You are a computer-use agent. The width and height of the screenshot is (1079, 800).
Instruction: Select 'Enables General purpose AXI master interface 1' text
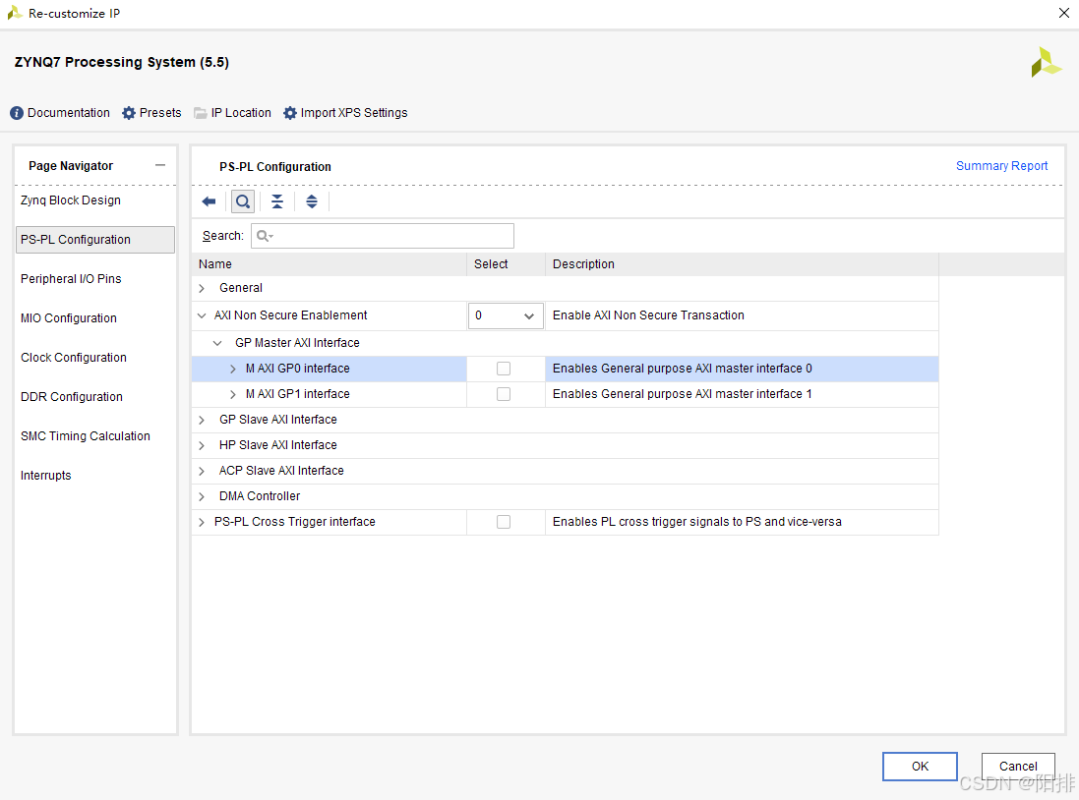pos(683,394)
